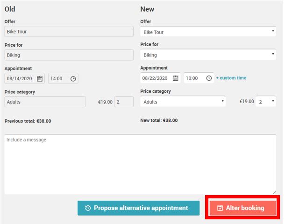This screenshot has height=224, width=285.
Task: Click the old date field 08/14/2020
Action: pos(25,78)
